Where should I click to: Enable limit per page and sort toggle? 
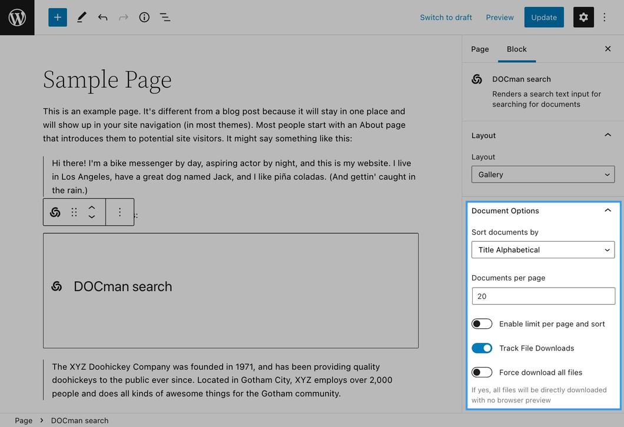[x=482, y=324]
